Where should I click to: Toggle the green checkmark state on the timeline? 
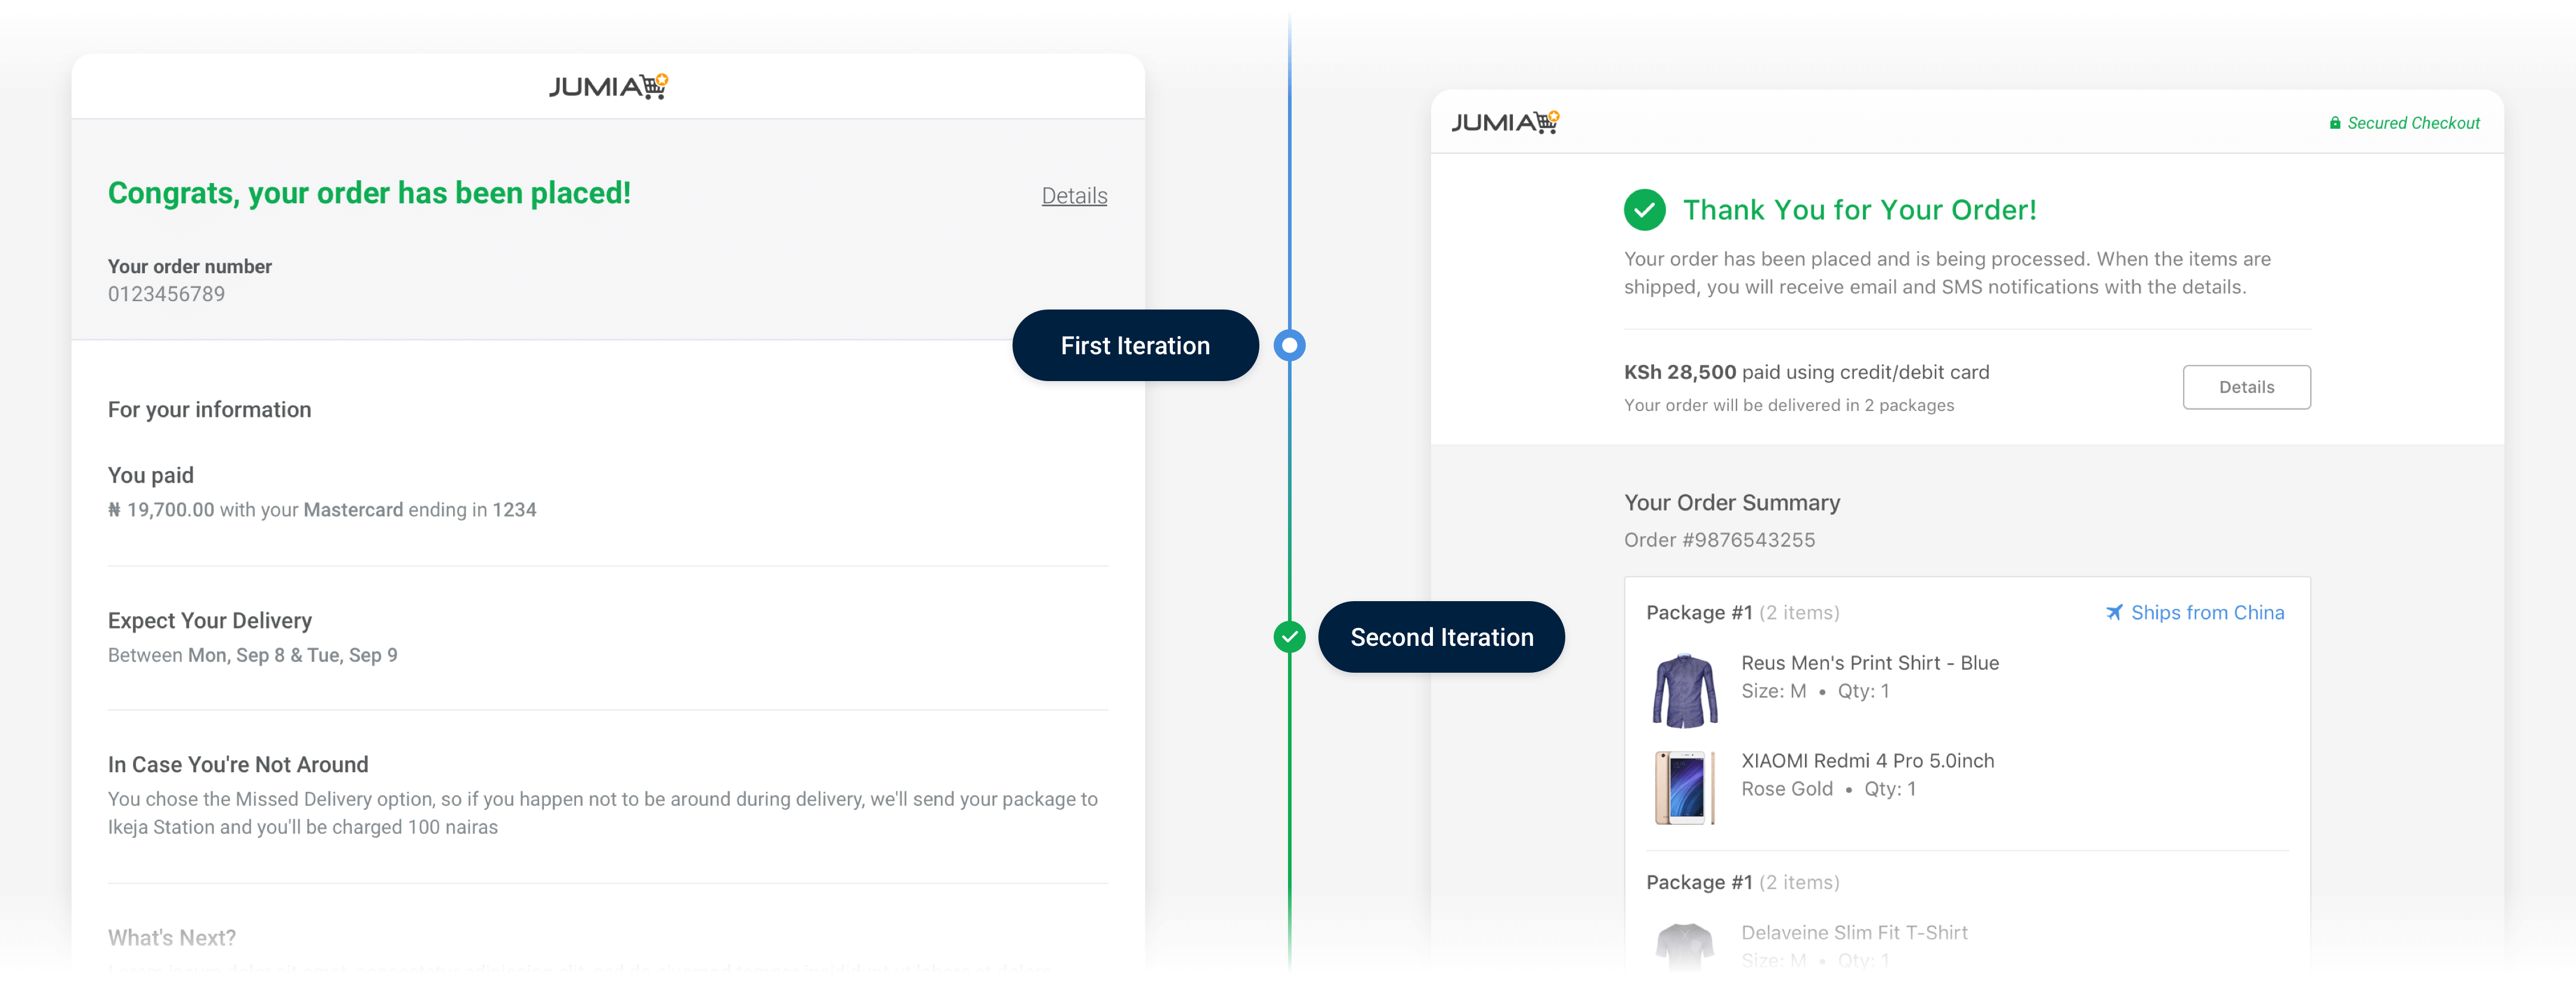pos(1289,636)
